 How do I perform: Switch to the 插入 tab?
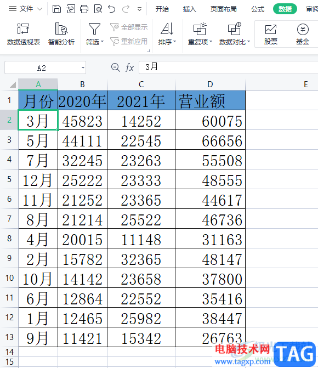click(189, 9)
